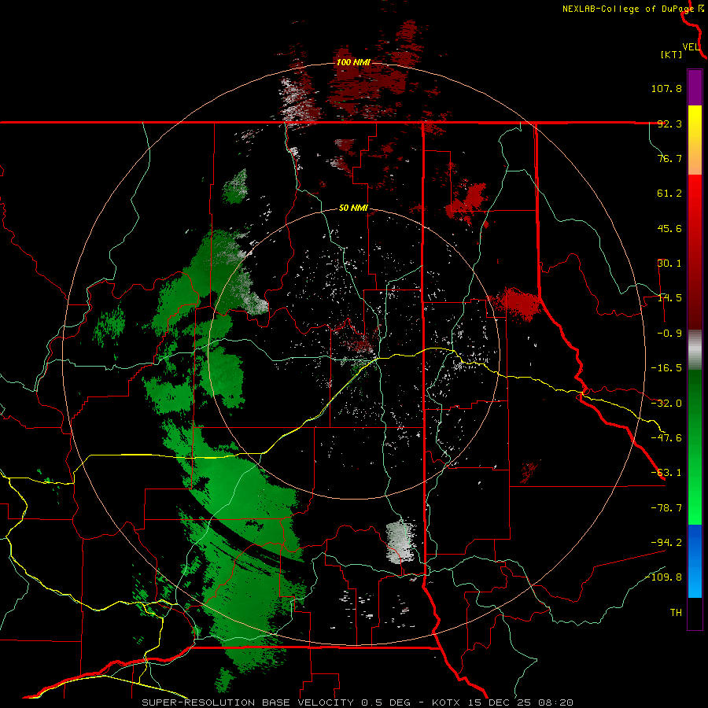Select the 61.2 legend value

(x=669, y=194)
